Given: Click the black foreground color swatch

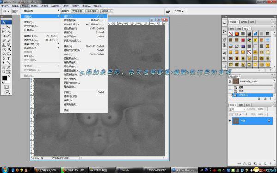Looking at the screenshot, I should [5, 78].
